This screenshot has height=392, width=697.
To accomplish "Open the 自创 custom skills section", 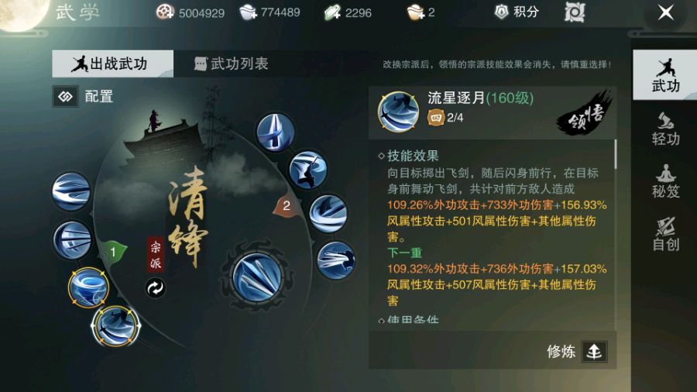I will click(x=665, y=234).
